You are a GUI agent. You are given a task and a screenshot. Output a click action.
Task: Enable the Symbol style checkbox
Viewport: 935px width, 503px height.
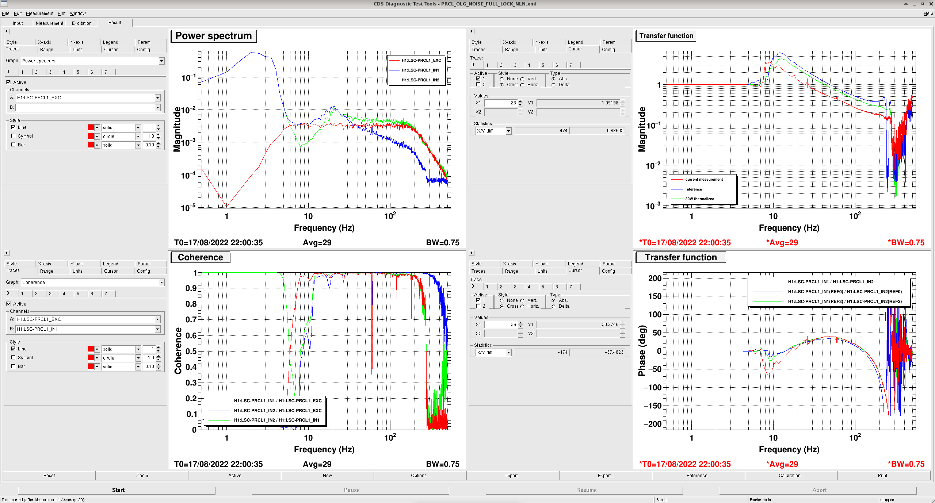pos(14,136)
